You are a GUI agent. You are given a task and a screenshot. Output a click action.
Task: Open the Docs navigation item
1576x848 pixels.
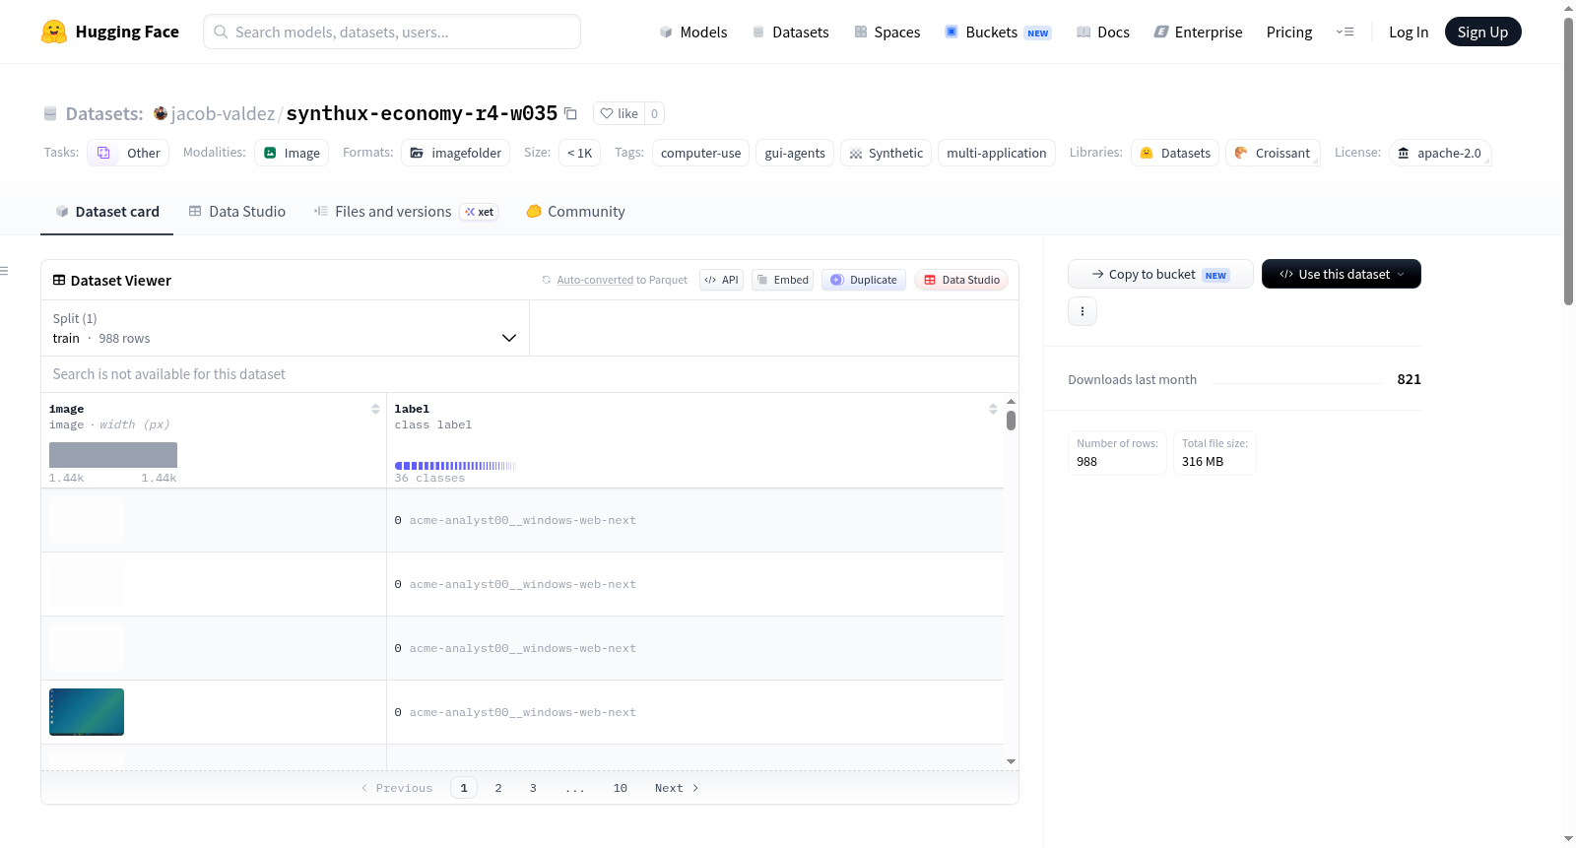pyautogui.click(x=1103, y=32)
